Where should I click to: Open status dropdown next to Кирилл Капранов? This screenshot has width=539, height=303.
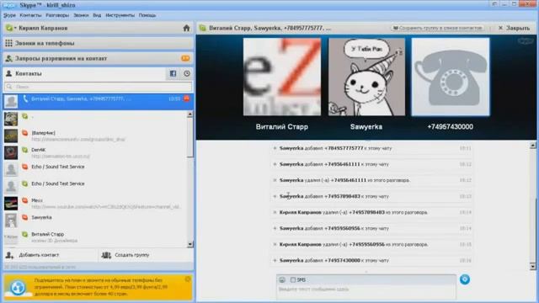12,28
